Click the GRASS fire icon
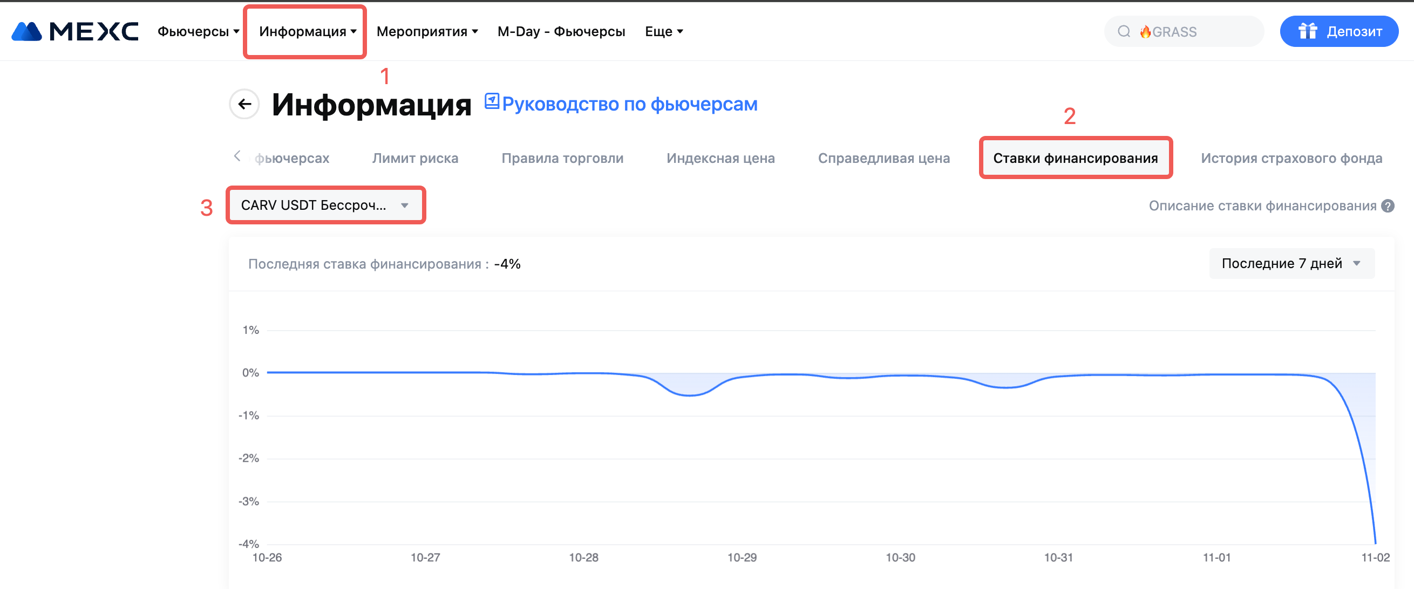 1145,32
